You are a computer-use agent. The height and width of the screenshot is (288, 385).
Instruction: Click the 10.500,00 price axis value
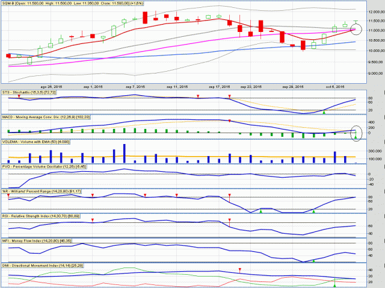pos(375,40)
